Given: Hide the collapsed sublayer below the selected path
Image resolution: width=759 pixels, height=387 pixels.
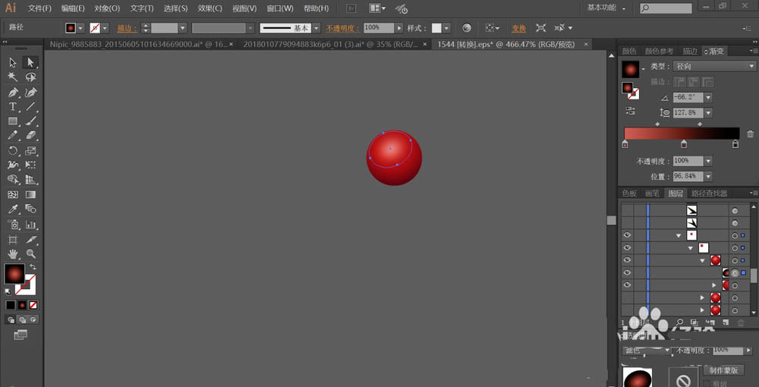Looking at the screenshot, I should coord(628,285).
